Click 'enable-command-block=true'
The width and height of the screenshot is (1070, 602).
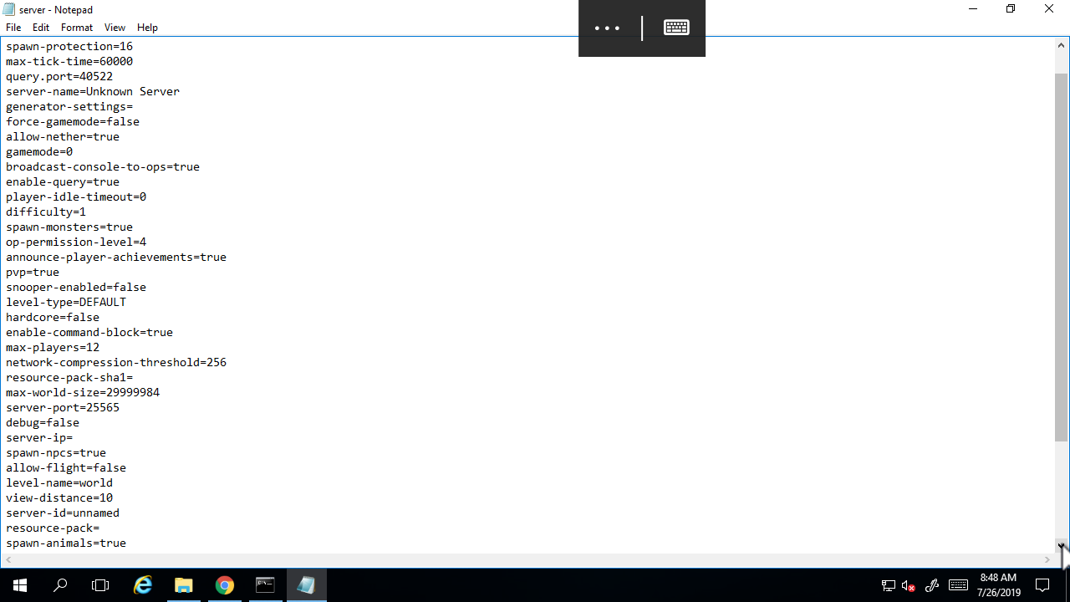point(89,332)
